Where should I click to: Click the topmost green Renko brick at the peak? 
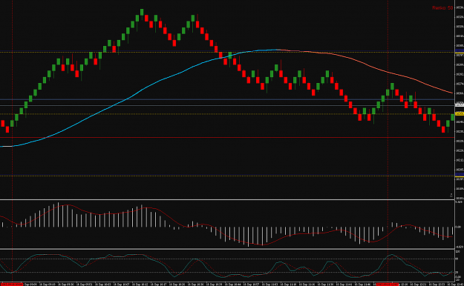(142, 12)
